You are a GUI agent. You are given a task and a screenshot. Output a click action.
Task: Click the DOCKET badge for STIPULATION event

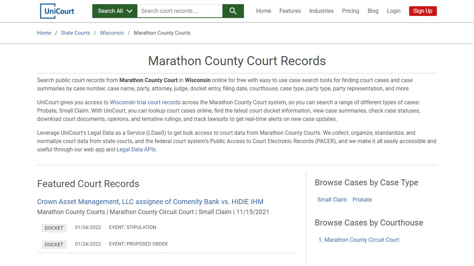54,228
